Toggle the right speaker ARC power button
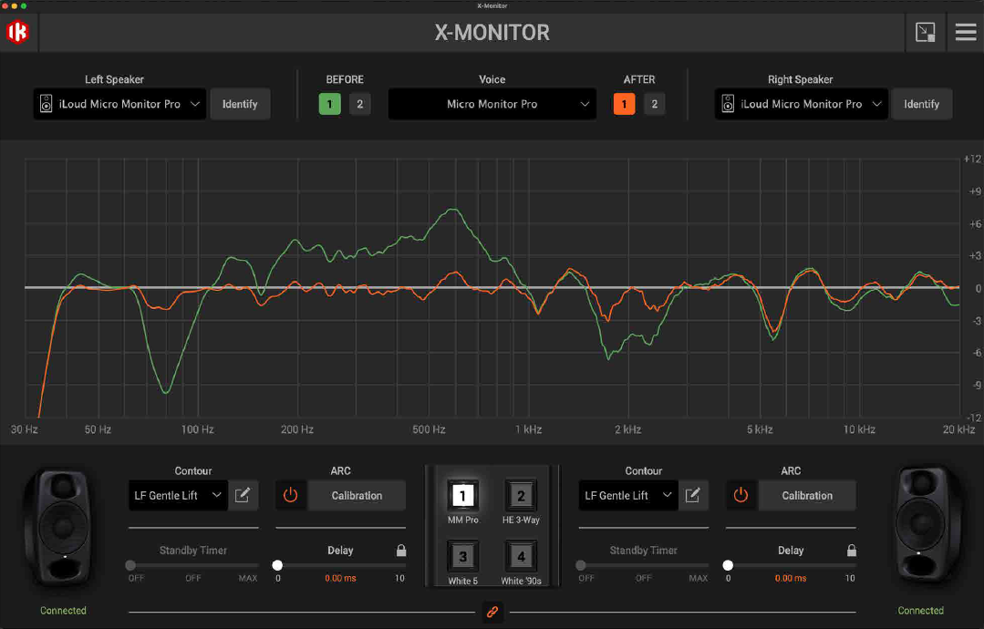984x629 pixels. click(741, 495)
